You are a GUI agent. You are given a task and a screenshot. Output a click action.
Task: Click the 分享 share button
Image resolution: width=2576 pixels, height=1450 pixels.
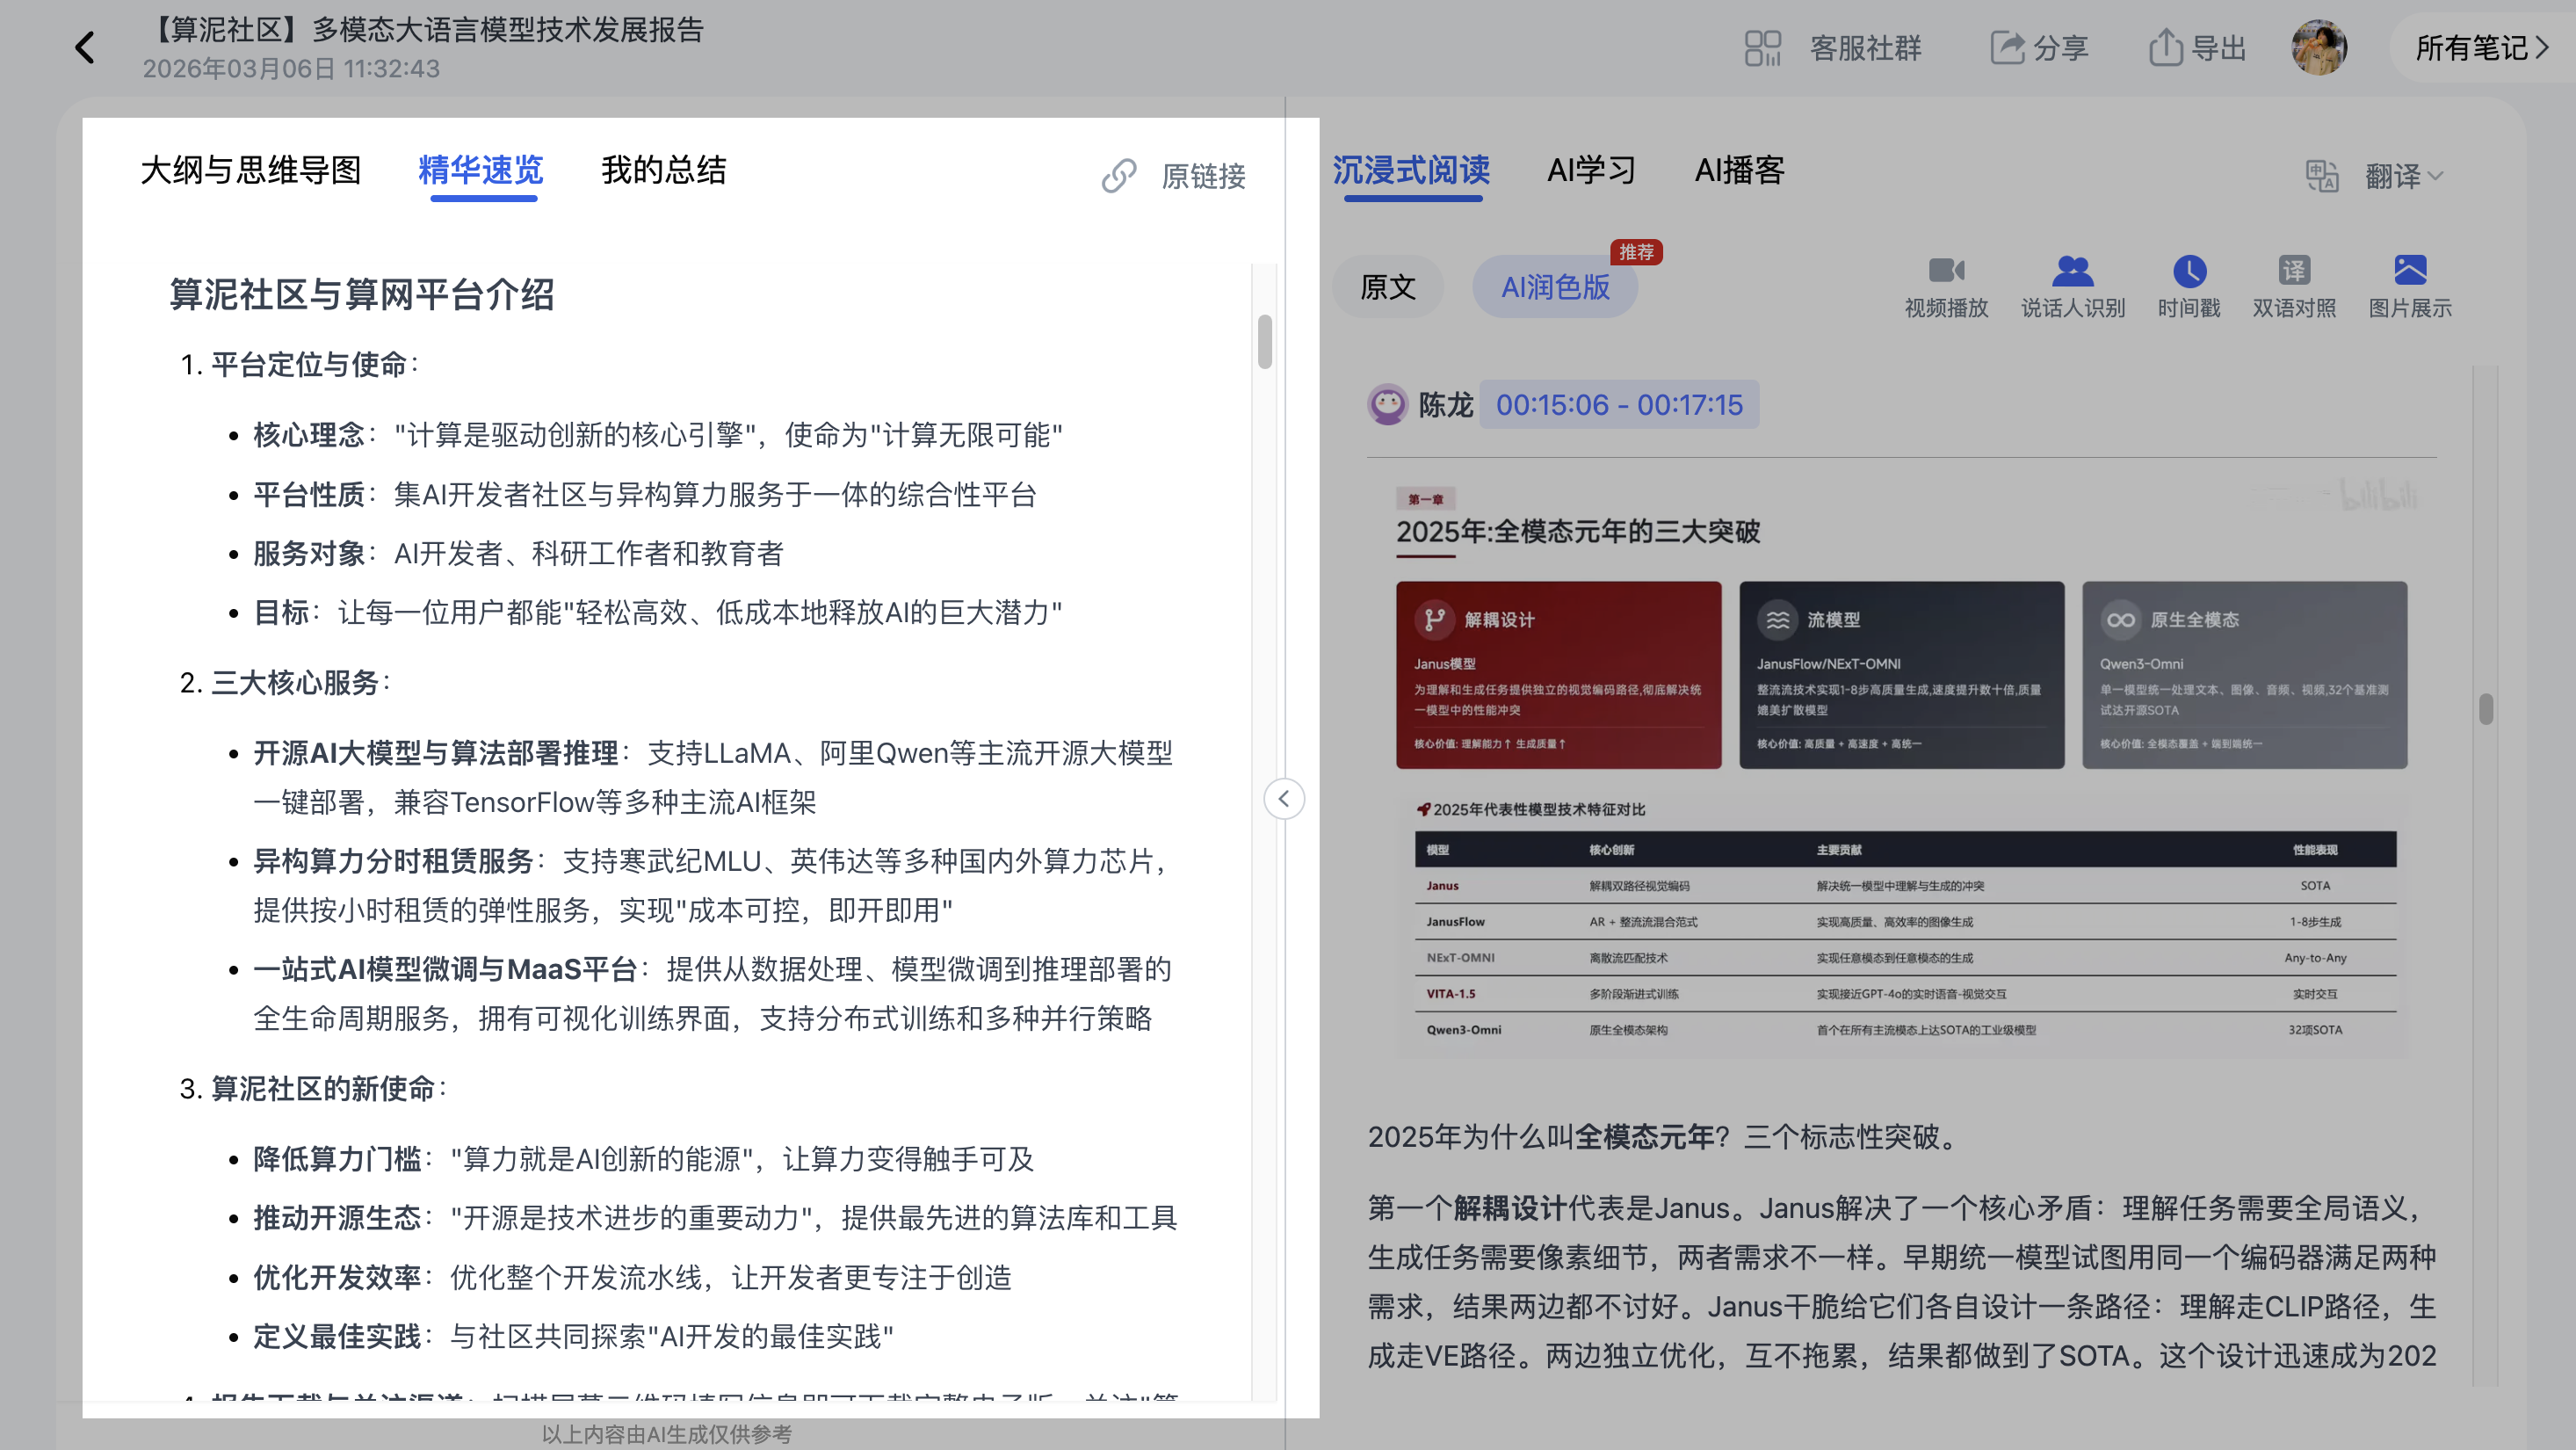tap(2039, 47)
